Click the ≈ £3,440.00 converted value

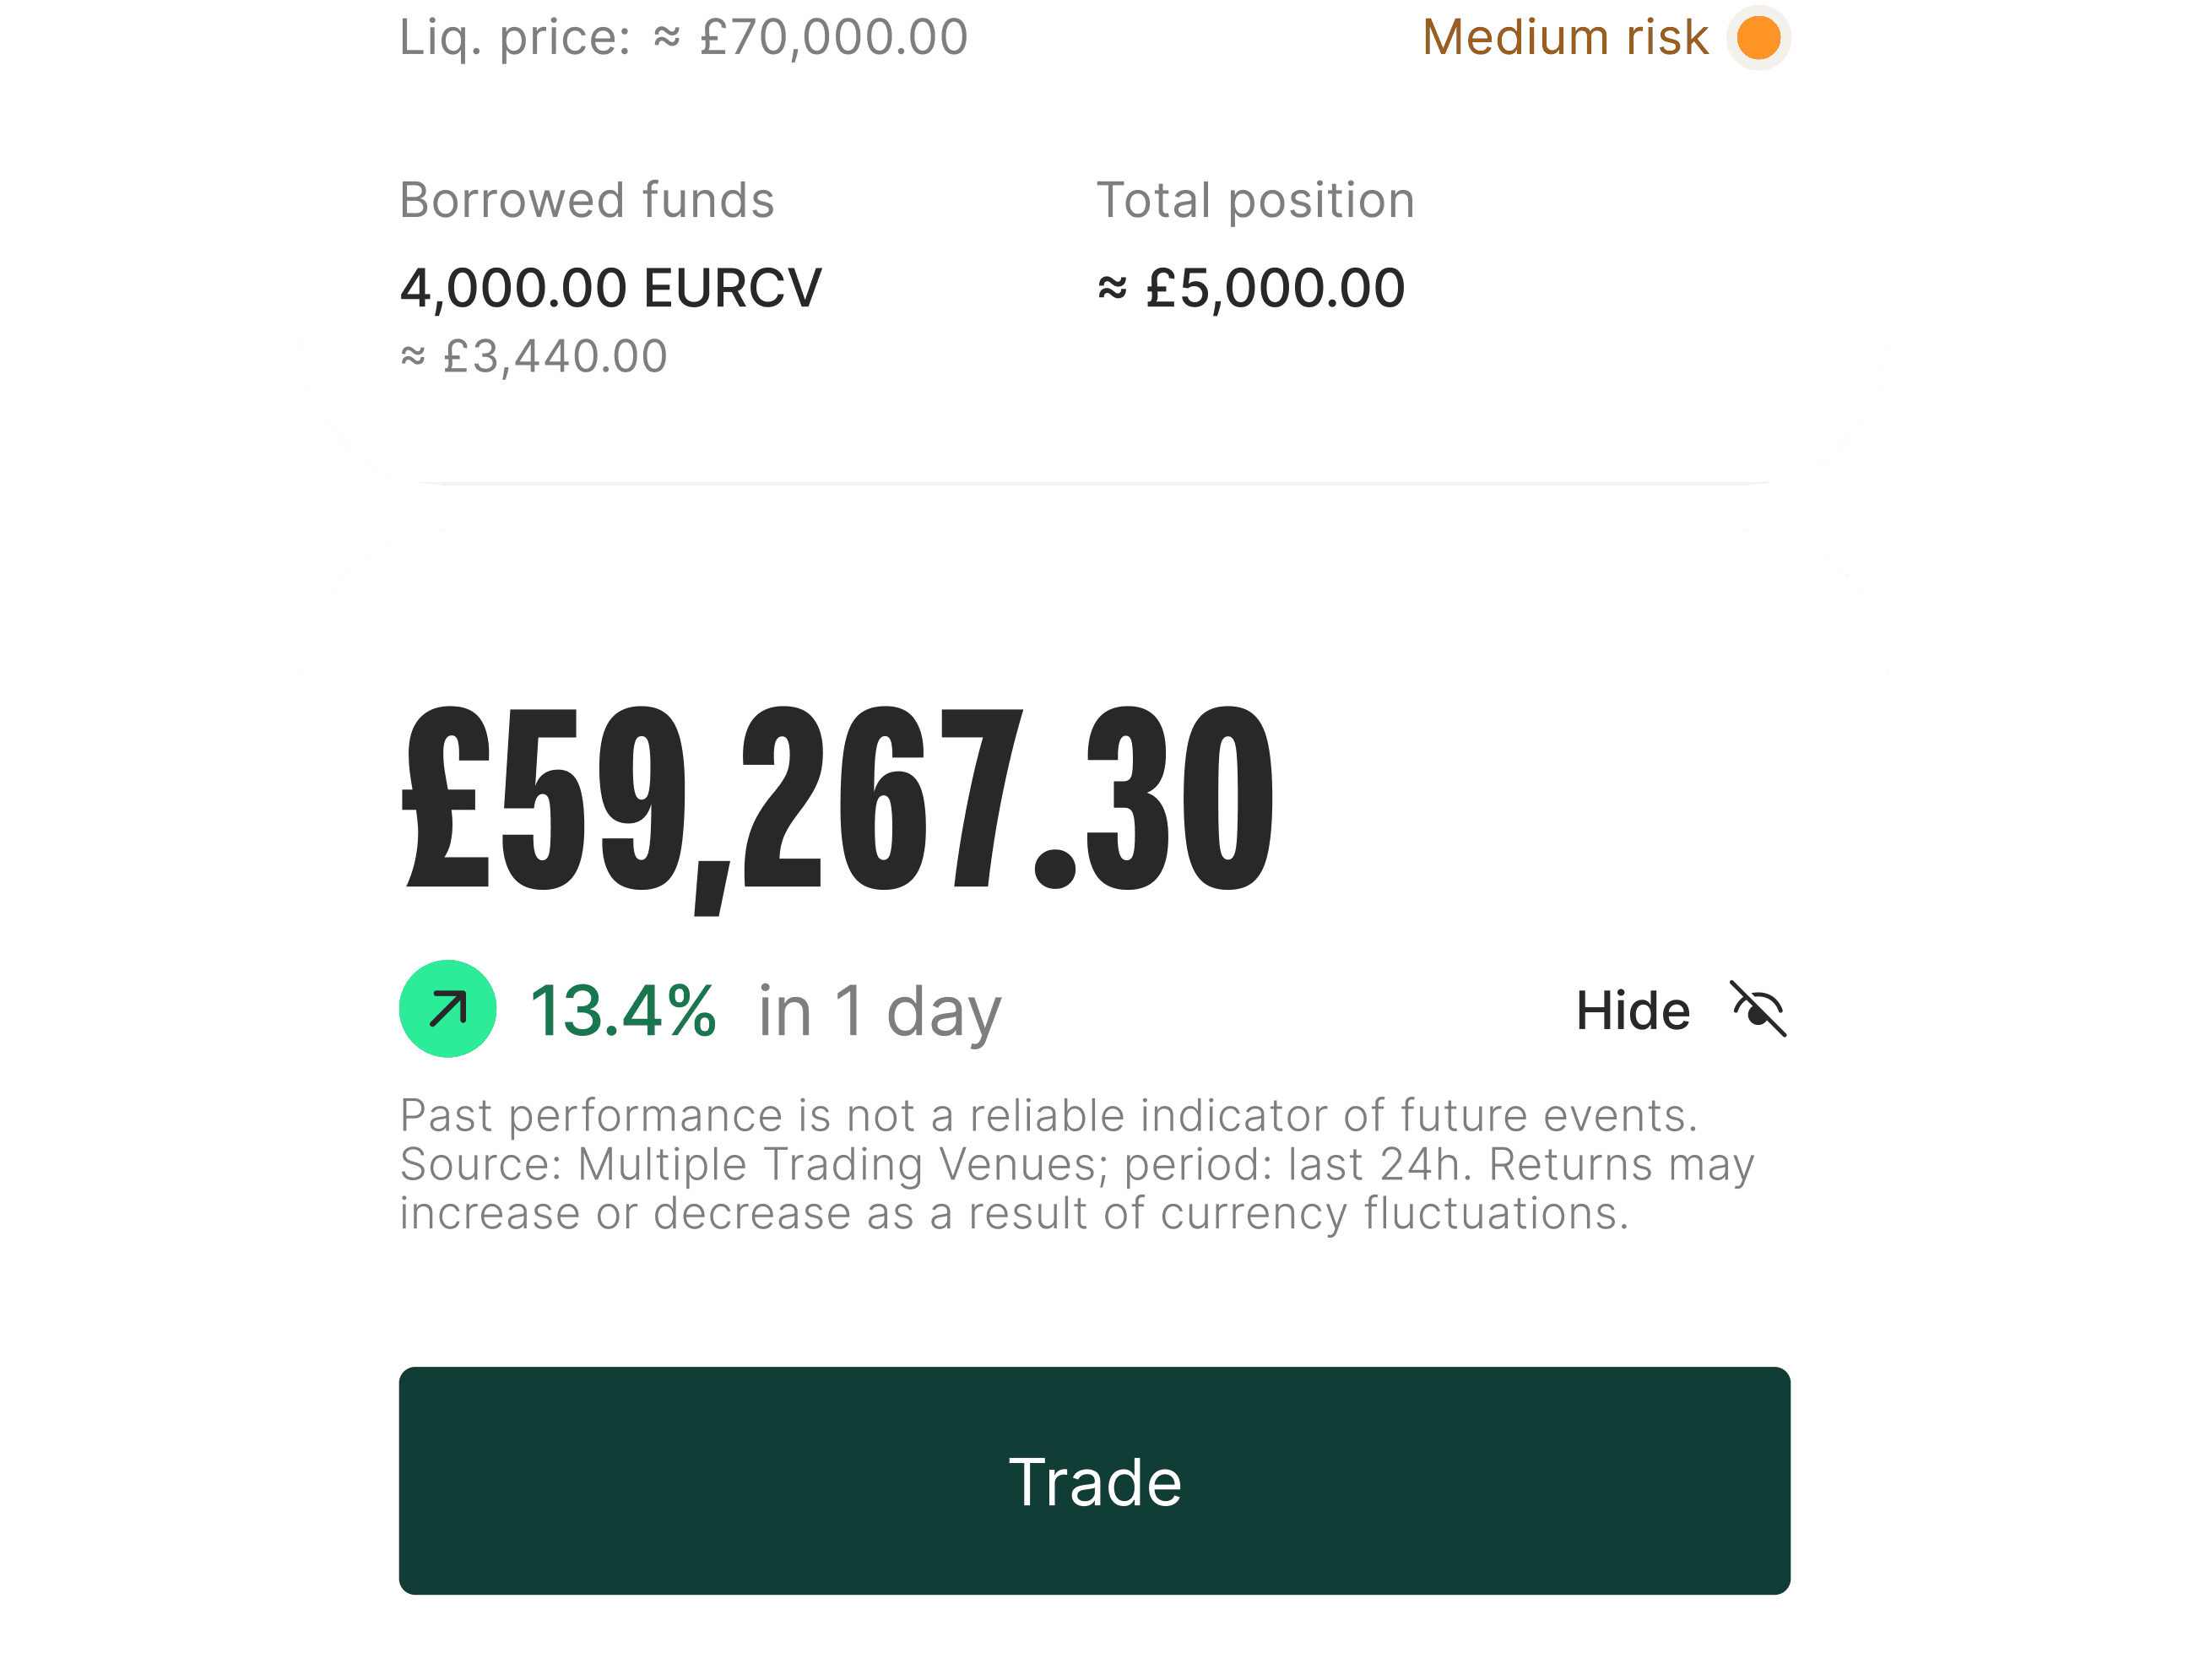click(534, 356)
